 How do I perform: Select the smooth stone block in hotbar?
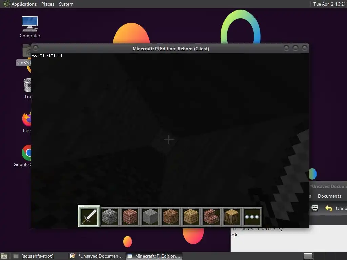pyautogui.click(x=150, y=216)
